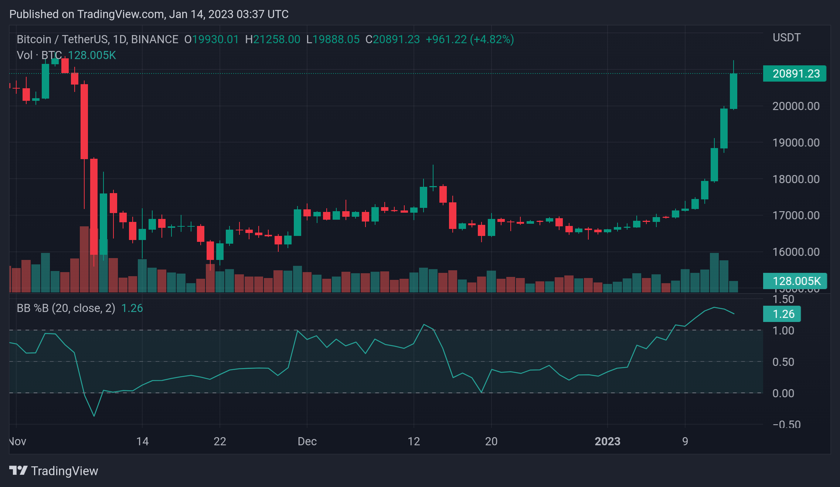Click the 14 date label on time axis

(142, 441)
